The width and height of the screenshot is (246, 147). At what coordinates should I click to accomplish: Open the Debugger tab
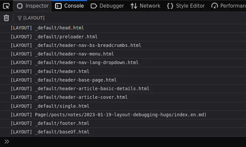(107, 6)
